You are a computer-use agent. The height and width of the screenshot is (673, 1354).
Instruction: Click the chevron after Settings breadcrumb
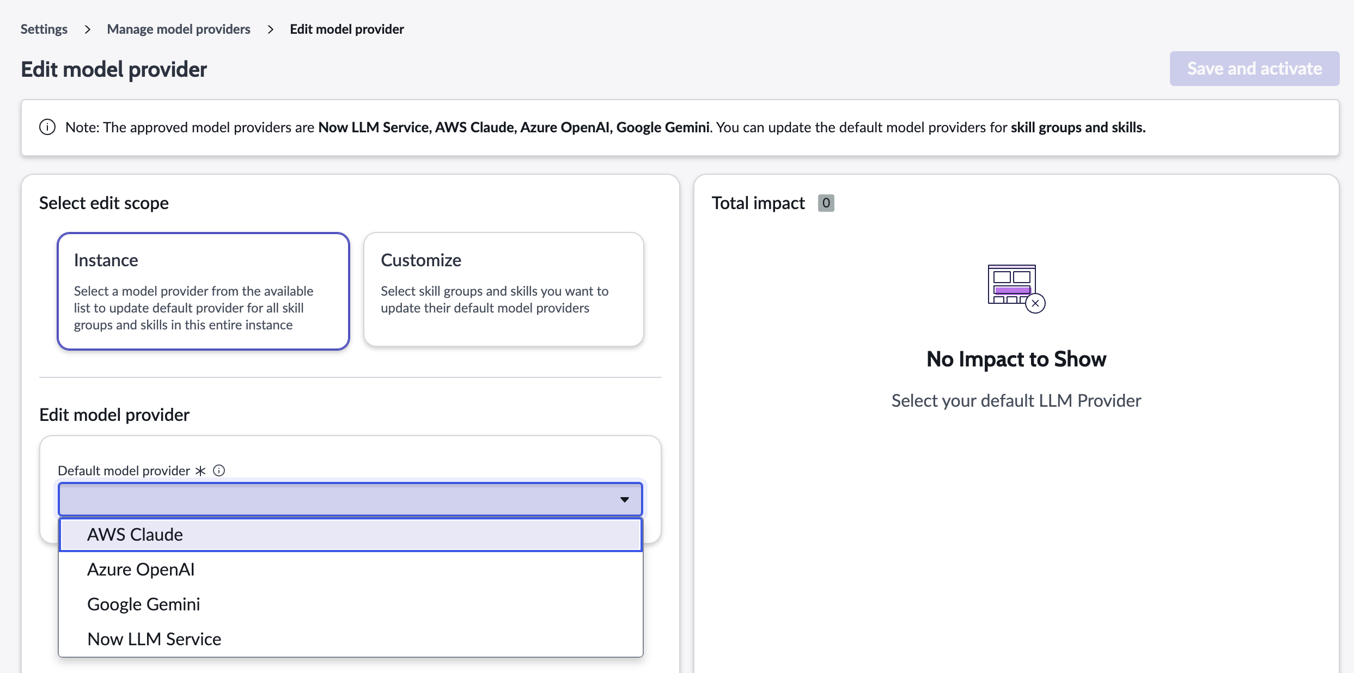[87, 29]
